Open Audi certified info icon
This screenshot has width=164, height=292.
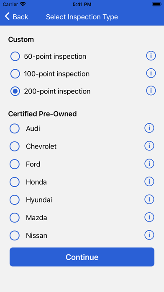tap(149, 128)
